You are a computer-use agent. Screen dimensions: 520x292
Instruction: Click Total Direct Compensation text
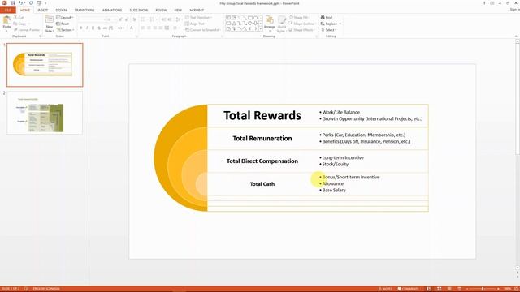coord(262,161)
